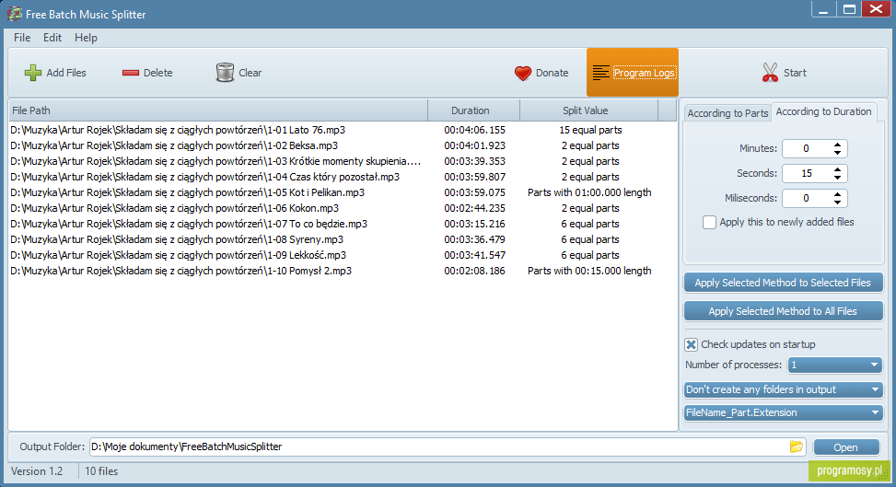Screen dimensions: 896x487
Task: Open the Edit menu
Action: [52, 38]
